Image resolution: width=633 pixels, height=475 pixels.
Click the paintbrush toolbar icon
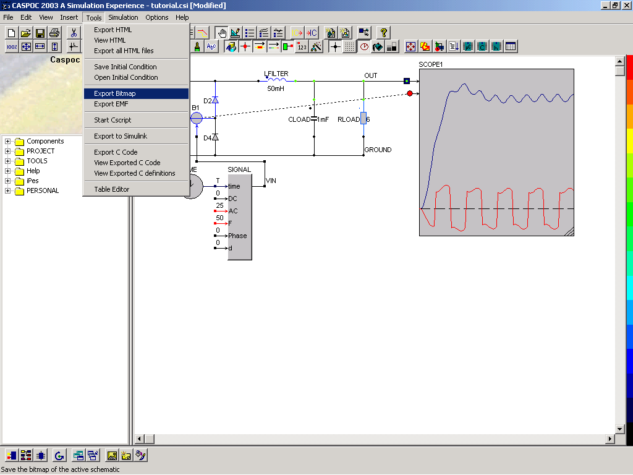[x=197, y=46]
